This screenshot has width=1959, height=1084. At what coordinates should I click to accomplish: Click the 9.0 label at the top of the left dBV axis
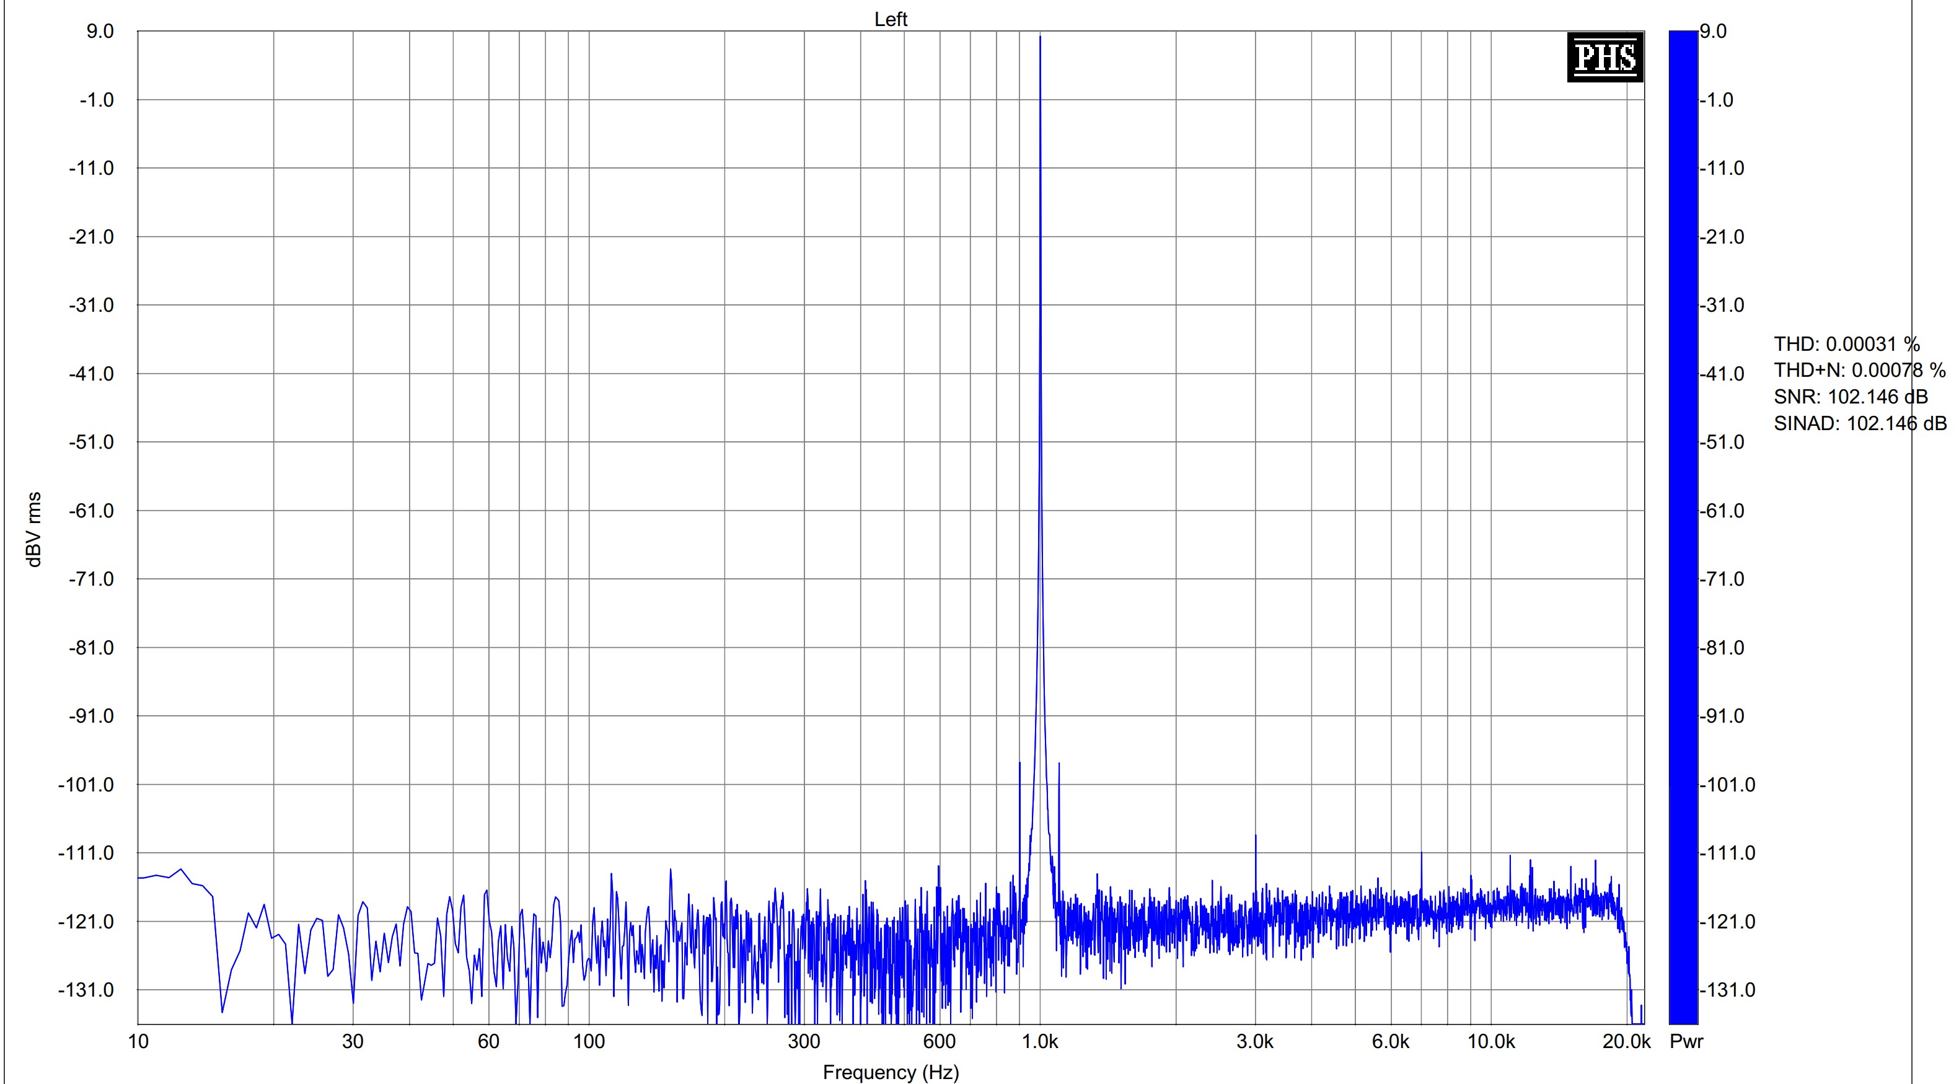pos(100,31)
